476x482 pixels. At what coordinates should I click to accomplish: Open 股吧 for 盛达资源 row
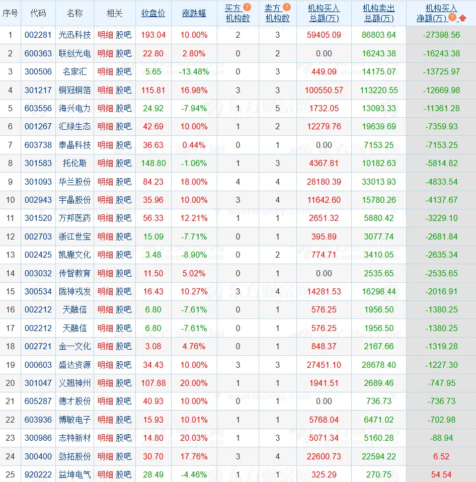pos(124,365)
